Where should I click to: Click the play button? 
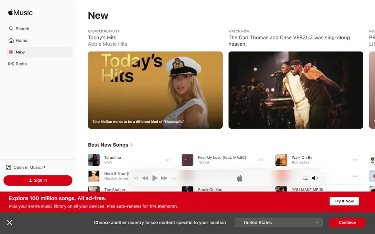(x=155, y=178)
